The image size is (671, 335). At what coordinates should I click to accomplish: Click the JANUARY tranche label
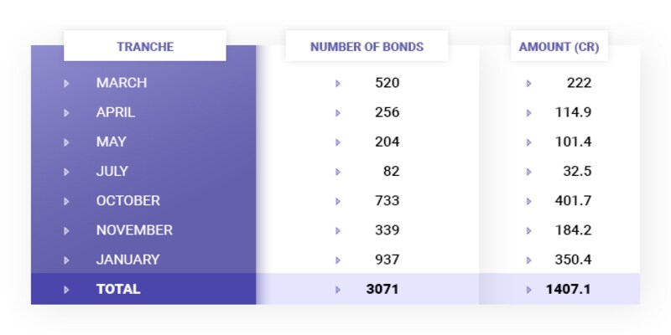click(127, 260)
